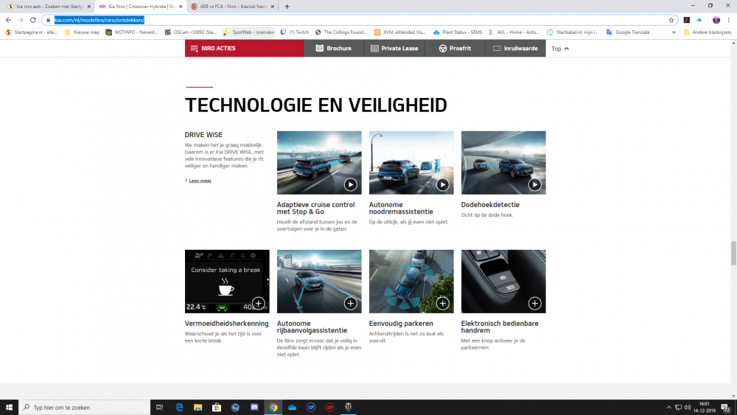737x415 pixels.
Task: Open the Brochure menu item
Action: pyautogui.click(x=333, y=49)
